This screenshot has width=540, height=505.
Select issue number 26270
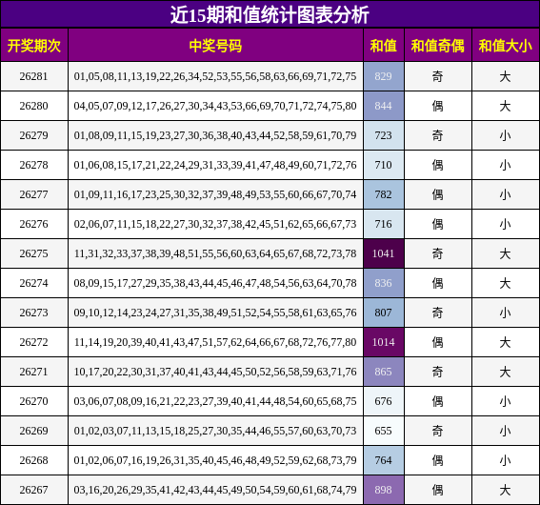click(x=33, y=401)
